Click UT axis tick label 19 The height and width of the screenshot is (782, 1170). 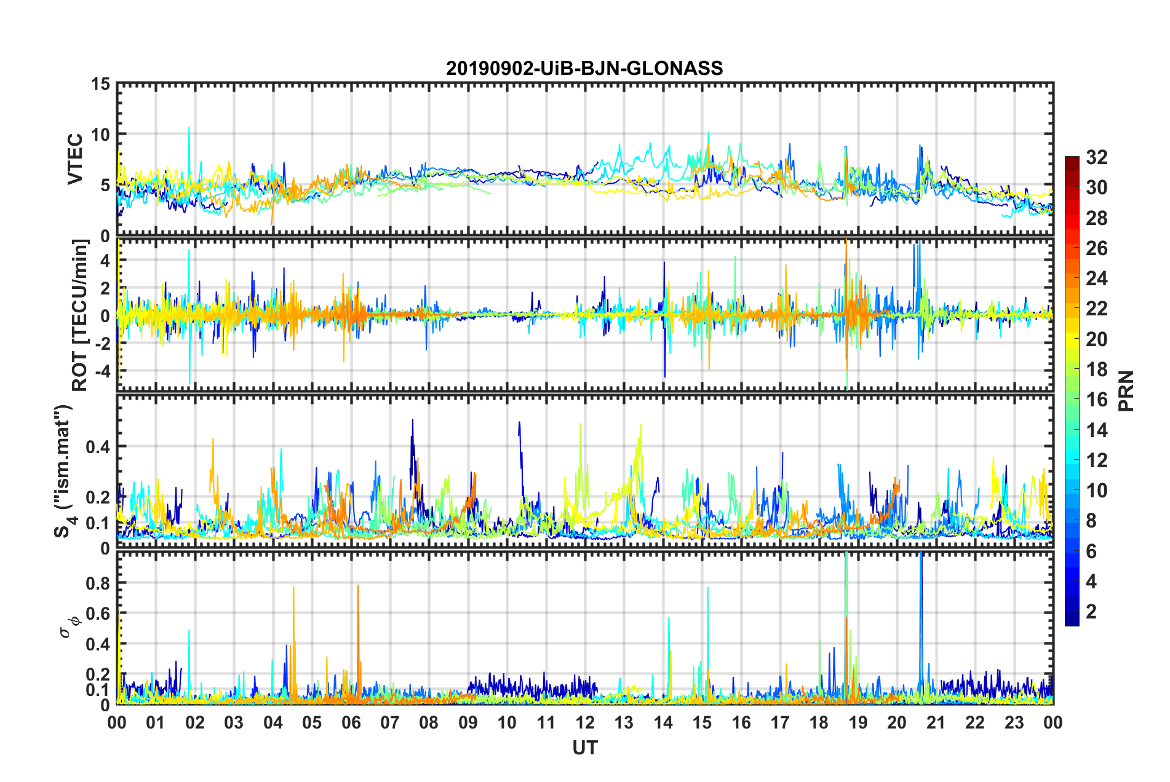tap(858, 722)
